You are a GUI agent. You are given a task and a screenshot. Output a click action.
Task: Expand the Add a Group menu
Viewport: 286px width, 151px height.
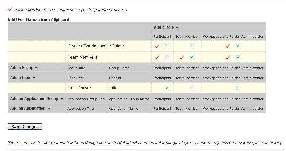(24, 68)
